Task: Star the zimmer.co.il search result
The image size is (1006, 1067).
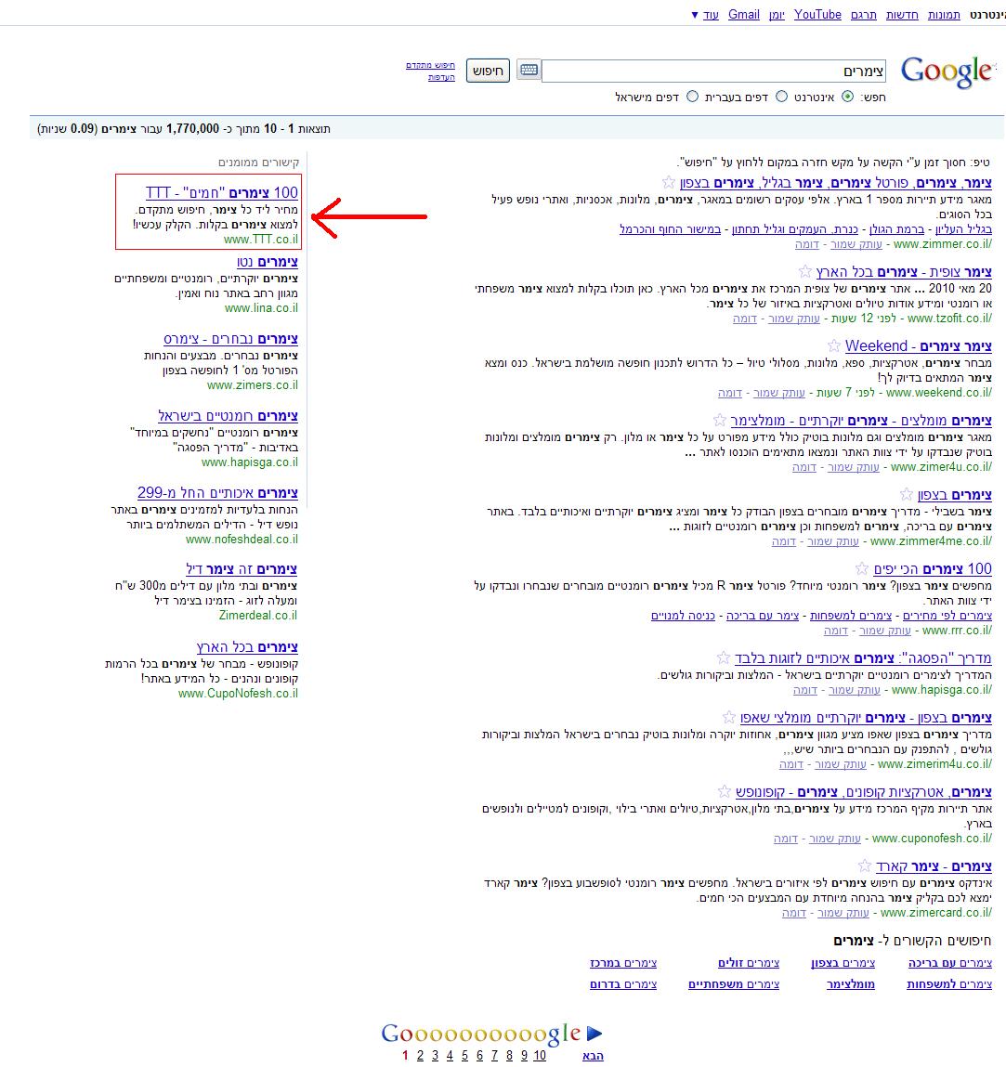Action: [x=669, y=182]
